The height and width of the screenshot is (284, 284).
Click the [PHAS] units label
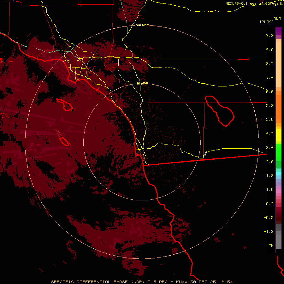(x=267, y=22)
